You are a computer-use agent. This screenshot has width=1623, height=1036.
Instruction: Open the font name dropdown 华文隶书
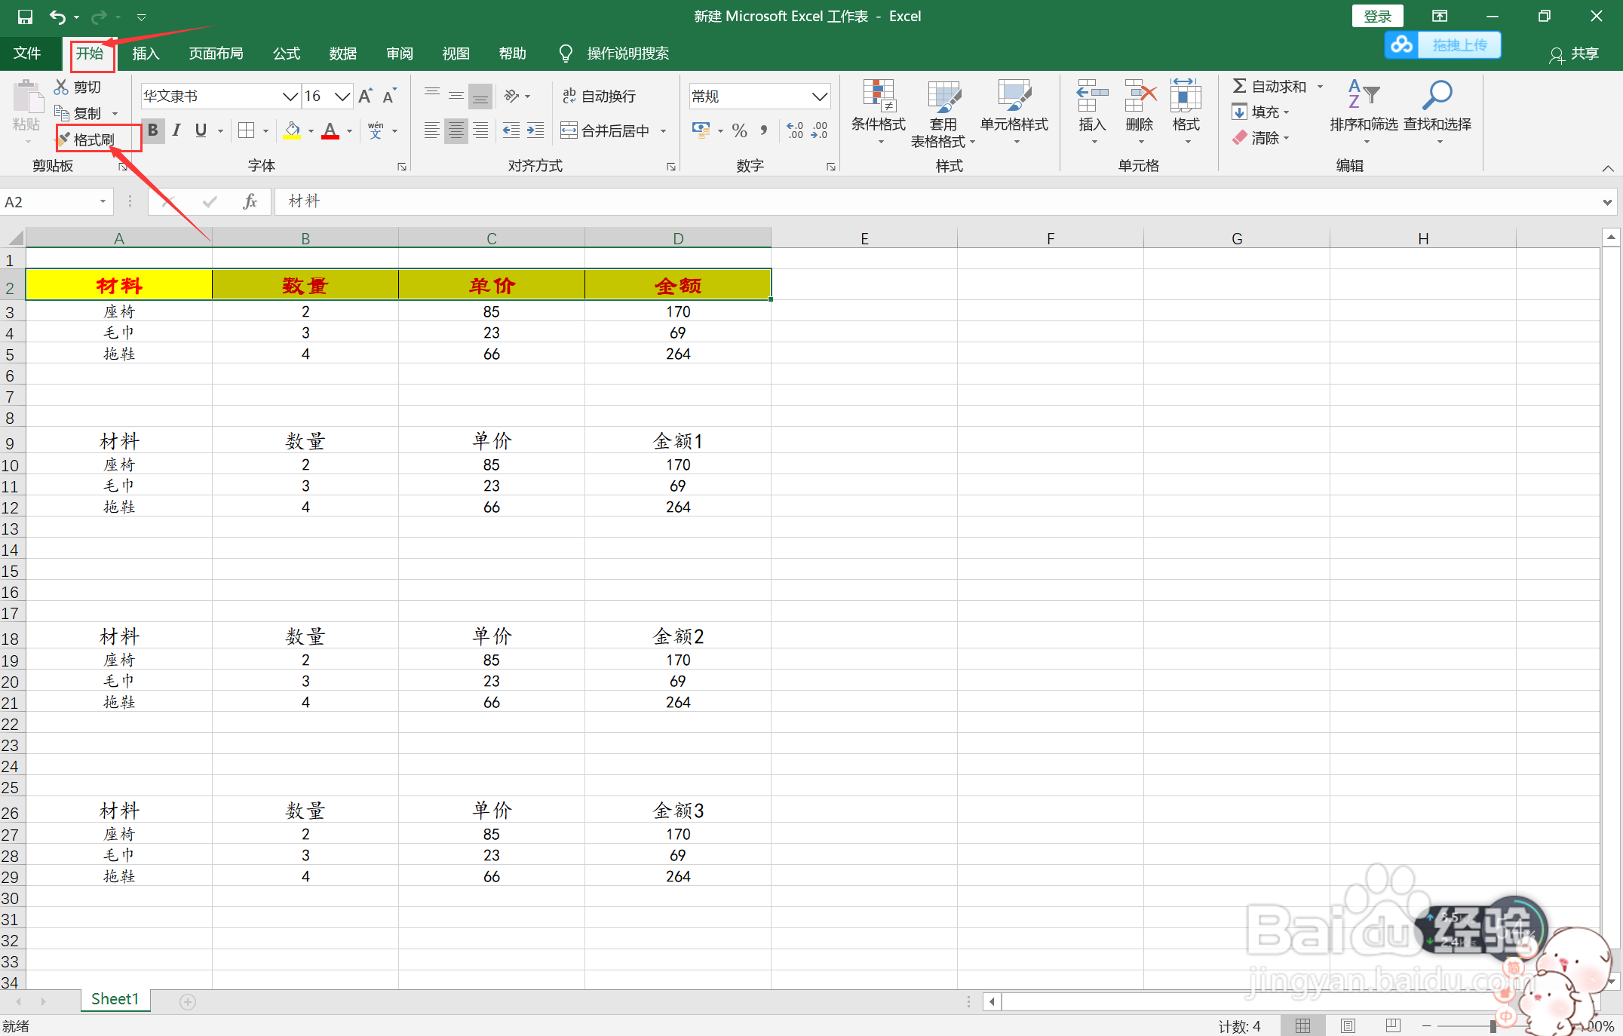pyautogui.click(x=290, y=97)
